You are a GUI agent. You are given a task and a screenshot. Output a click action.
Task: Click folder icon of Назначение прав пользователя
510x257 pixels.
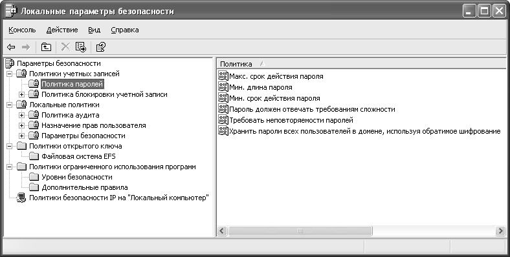pyautogui.click(x=34, y=125)
